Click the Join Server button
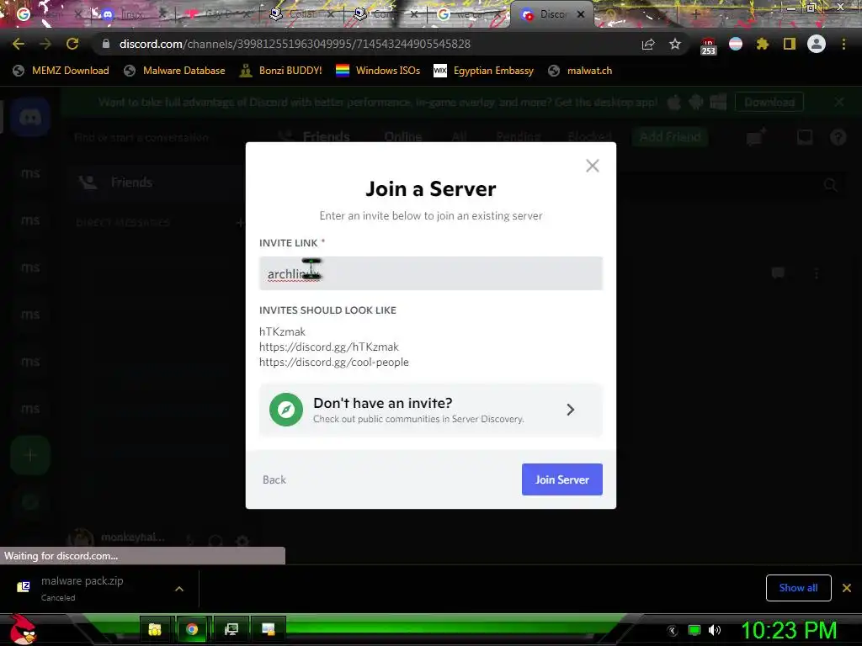This screenshot has height=646, width=862. click(561, 479)
